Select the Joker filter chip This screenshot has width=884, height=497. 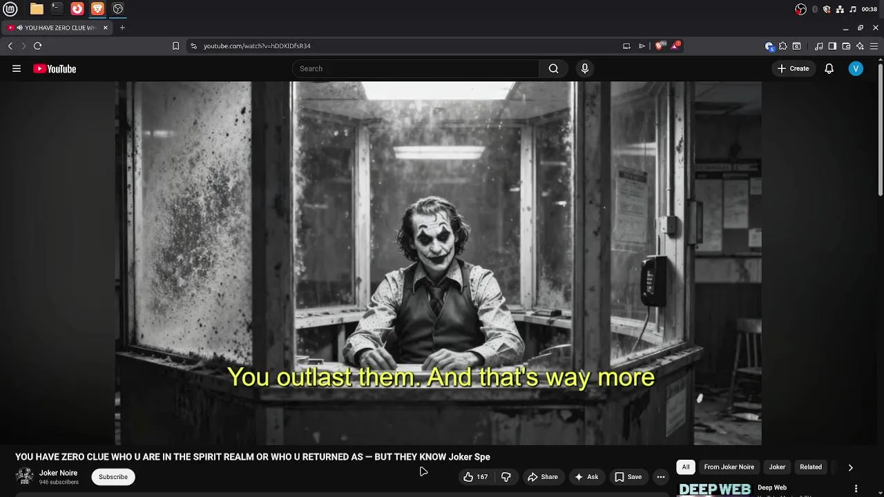[778, 467]
